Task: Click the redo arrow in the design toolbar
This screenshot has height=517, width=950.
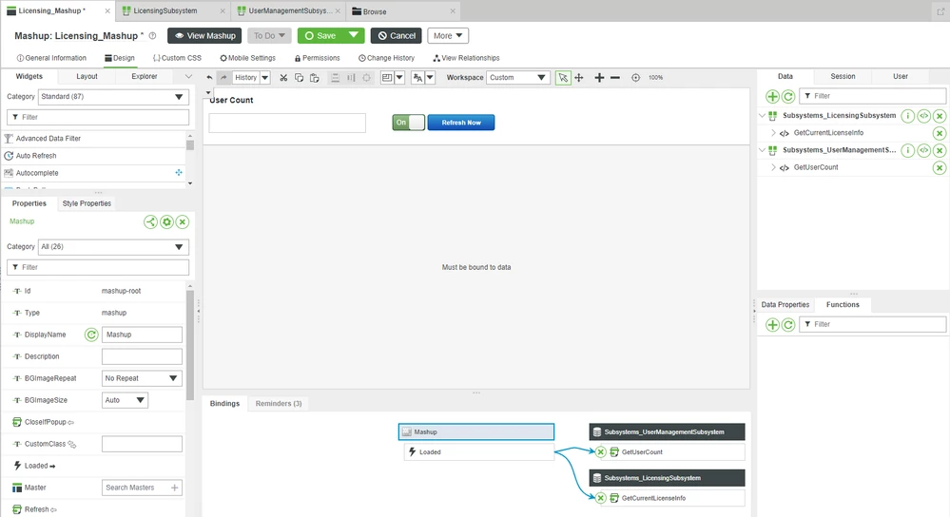Action: coord(223,78)
